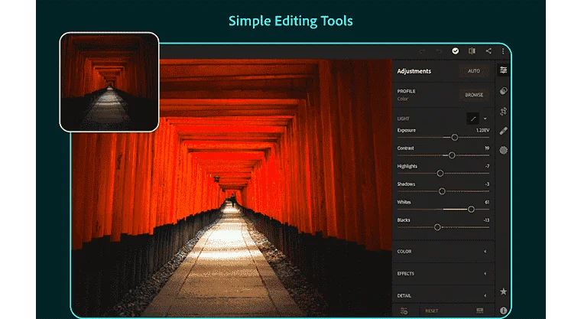Click the Simple Editing Tools heading
Screen dimensions: 581x319
[x=290, y=21]
